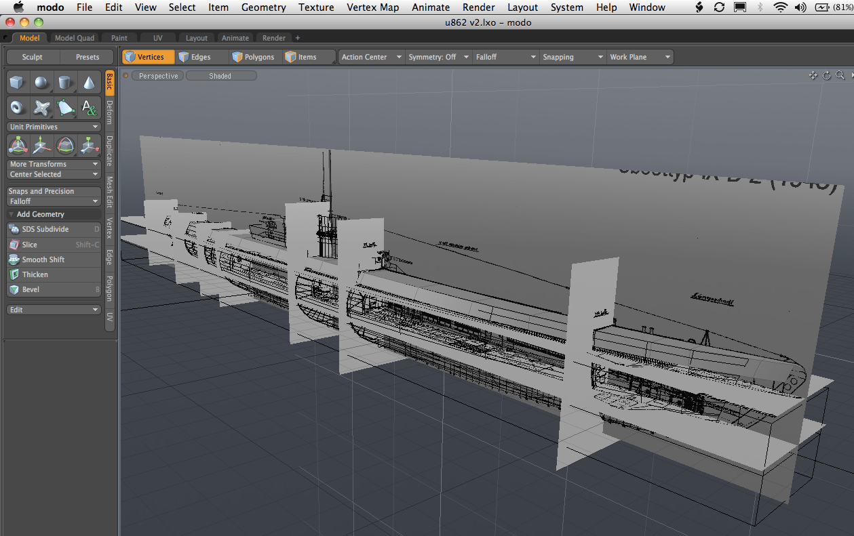
Task: Switch to the Paint layout tab
Action: pos(119,38)
